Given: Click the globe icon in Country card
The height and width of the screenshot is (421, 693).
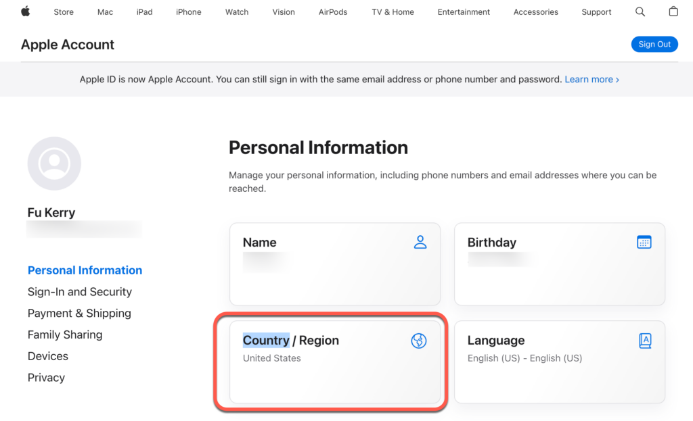Looking at the screenshot, I should click(419, 341).
